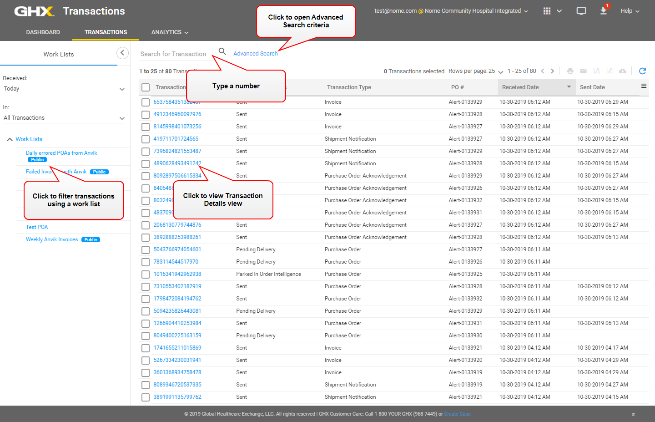Image resolution: width=655 pixels, height=422 pixels.
Task: Open the downloads icon with notification badge
Action: (x=604, y=11)
